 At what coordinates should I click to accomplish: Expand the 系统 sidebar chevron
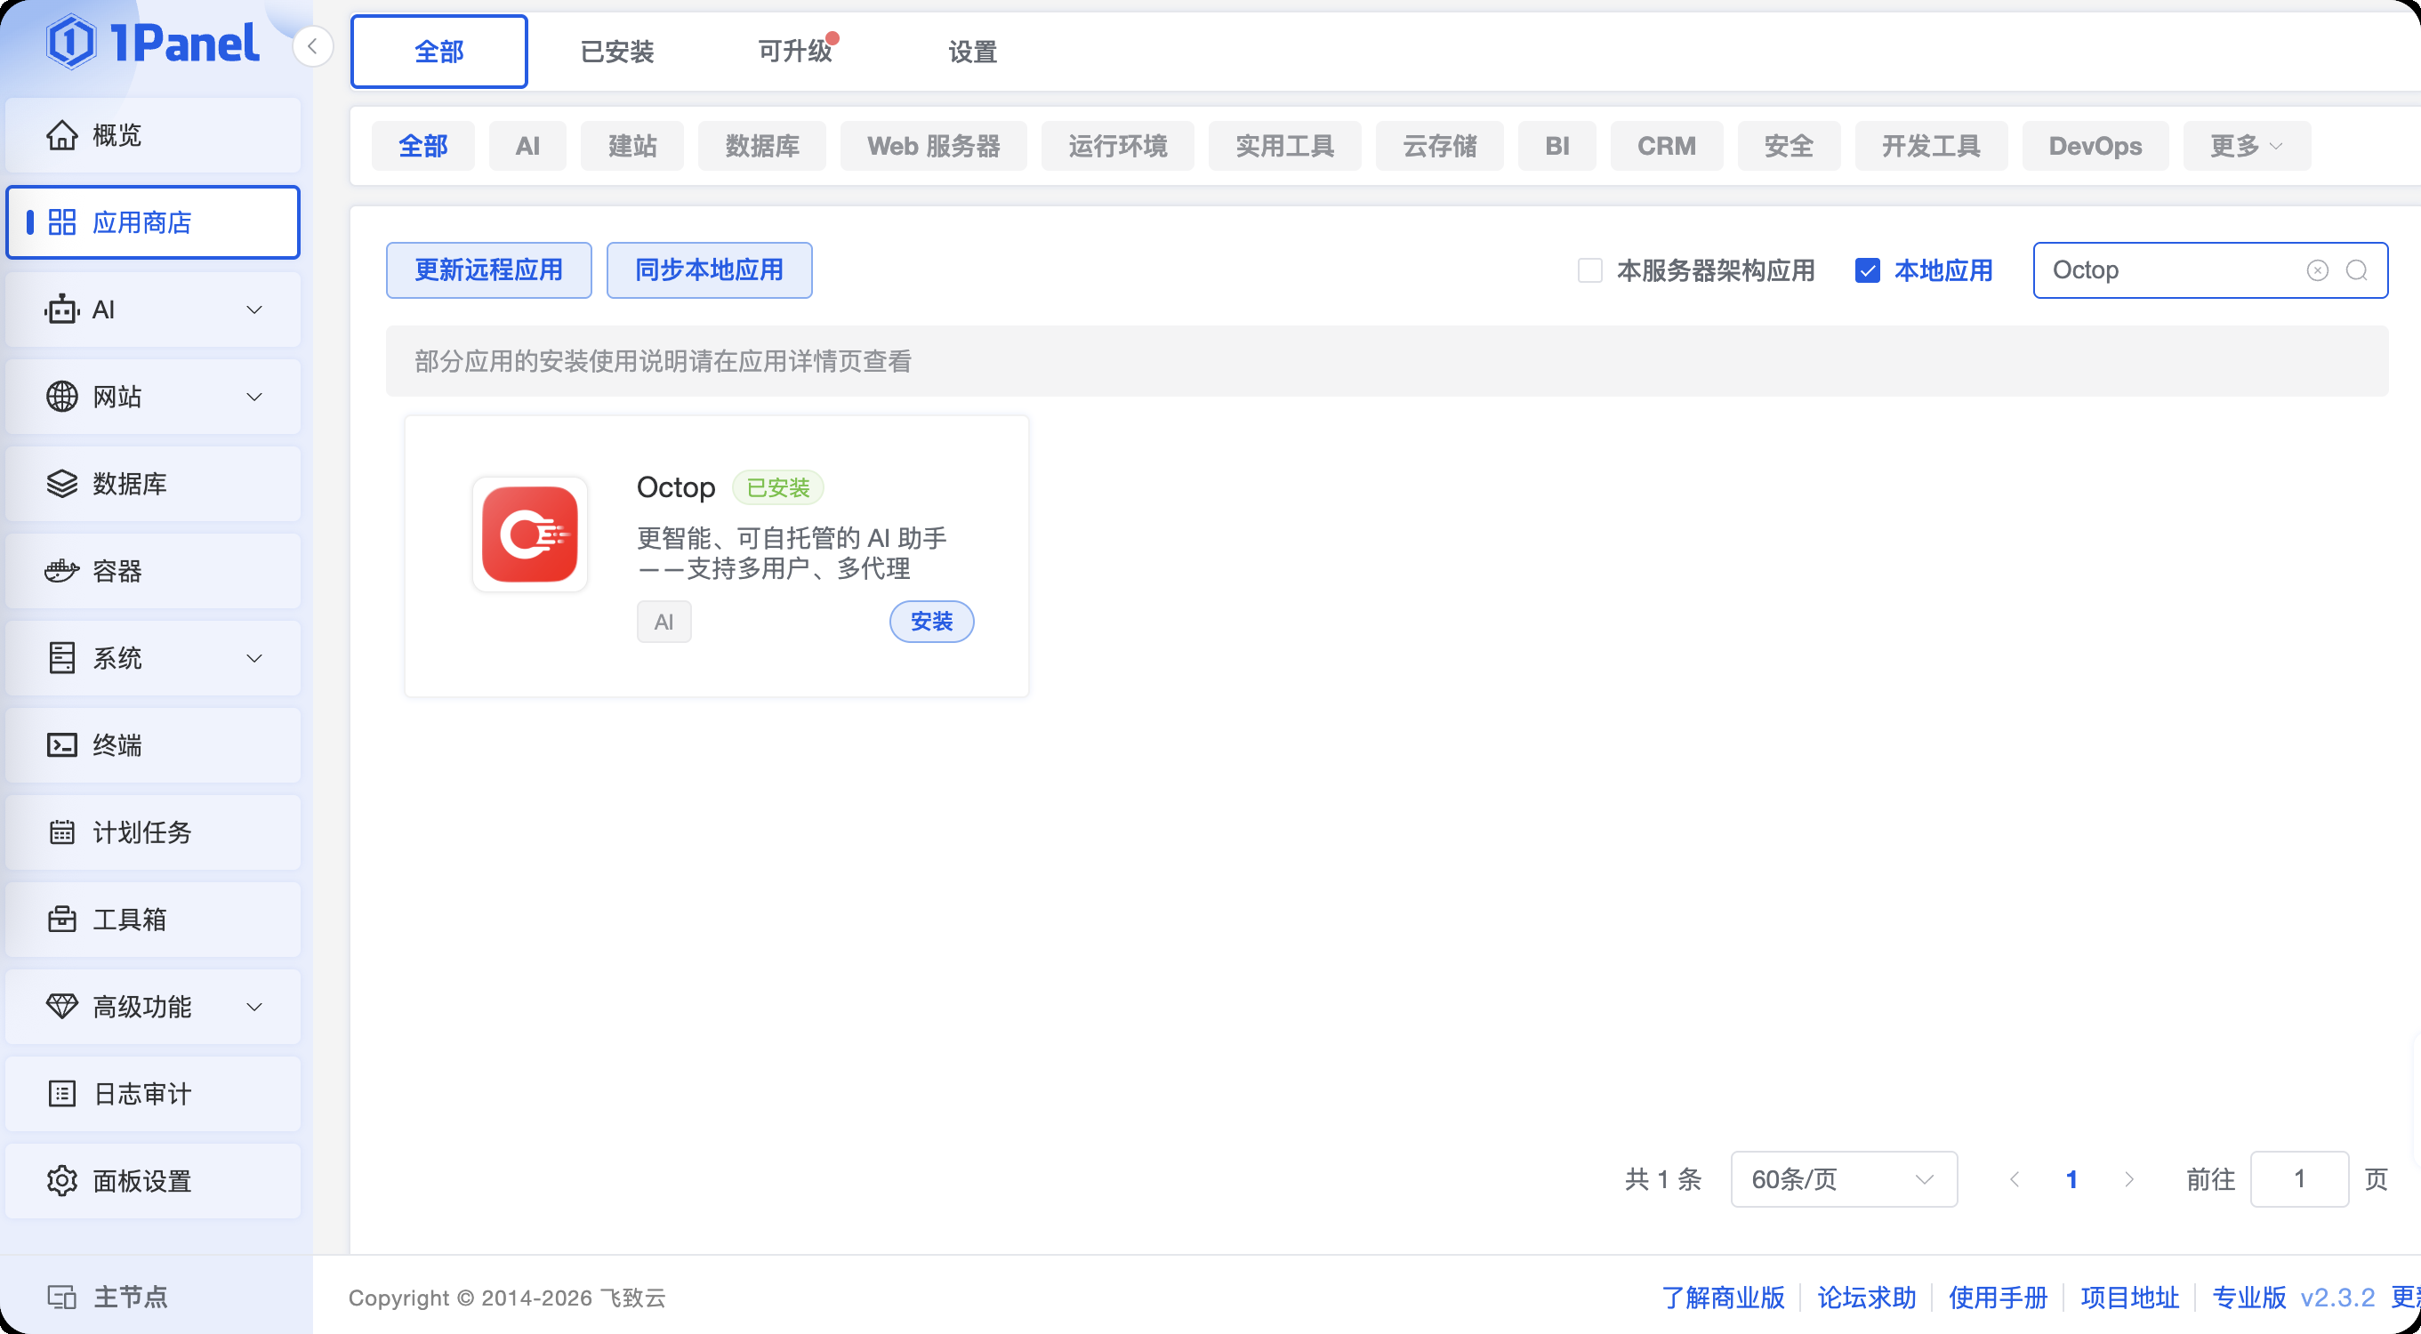pos(253,657)
